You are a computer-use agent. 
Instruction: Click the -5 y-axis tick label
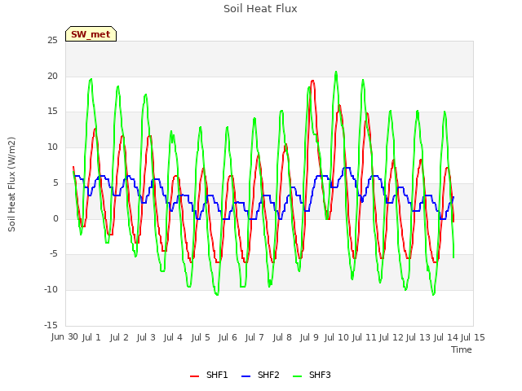pyautogui.click(x=53, y=254)
